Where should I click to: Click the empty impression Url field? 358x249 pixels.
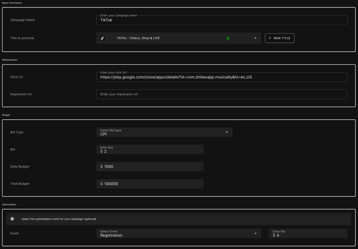pos(222,94)
